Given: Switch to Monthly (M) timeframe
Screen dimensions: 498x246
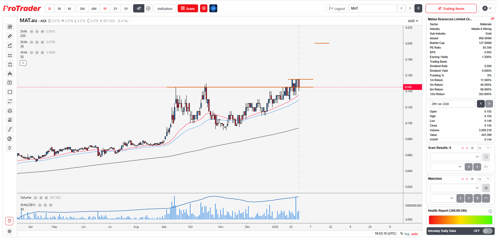Looking at the screenshot, I should click(x=69, y=8).
